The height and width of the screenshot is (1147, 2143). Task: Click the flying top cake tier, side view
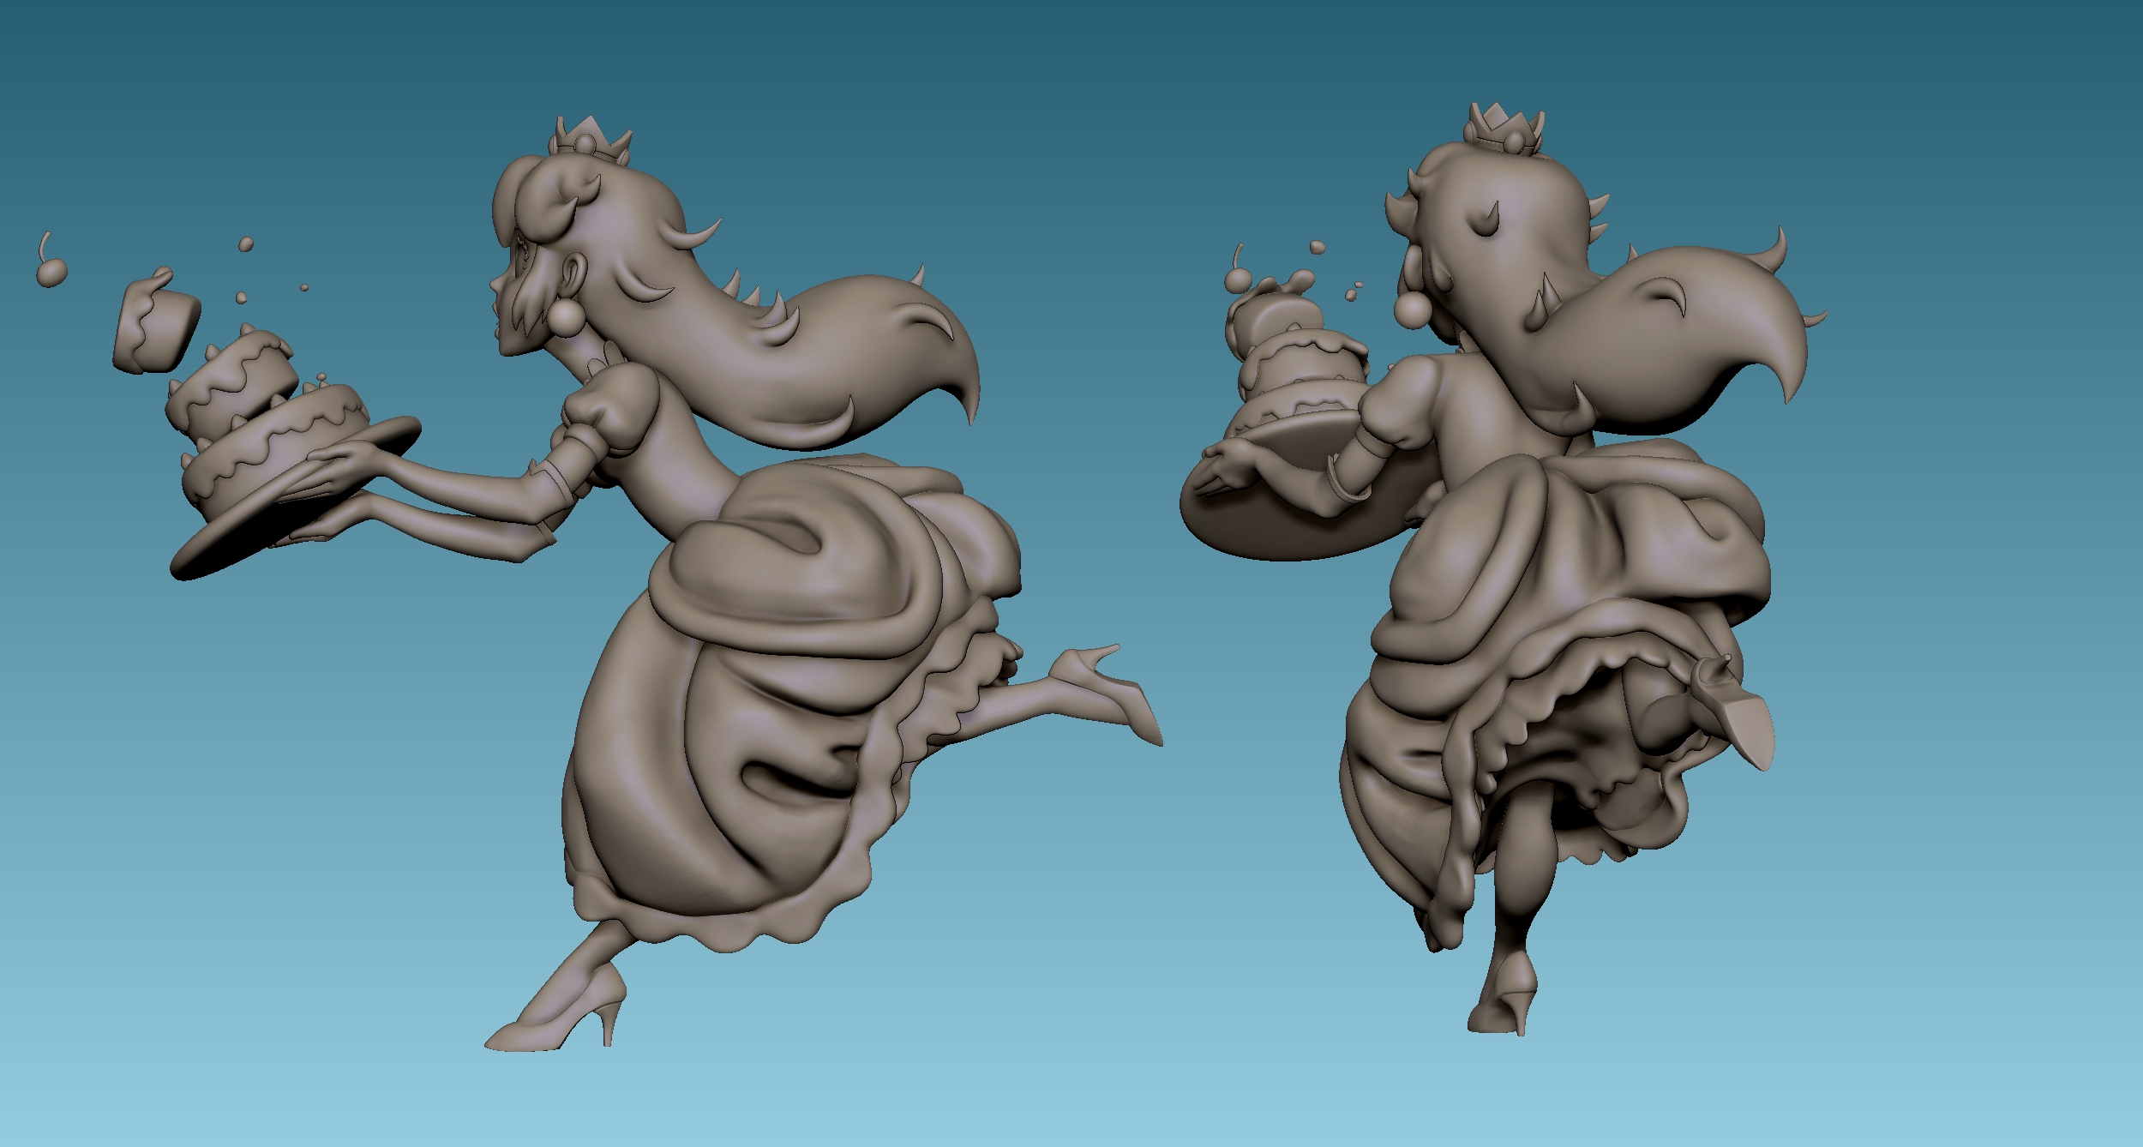pos(156,321)
